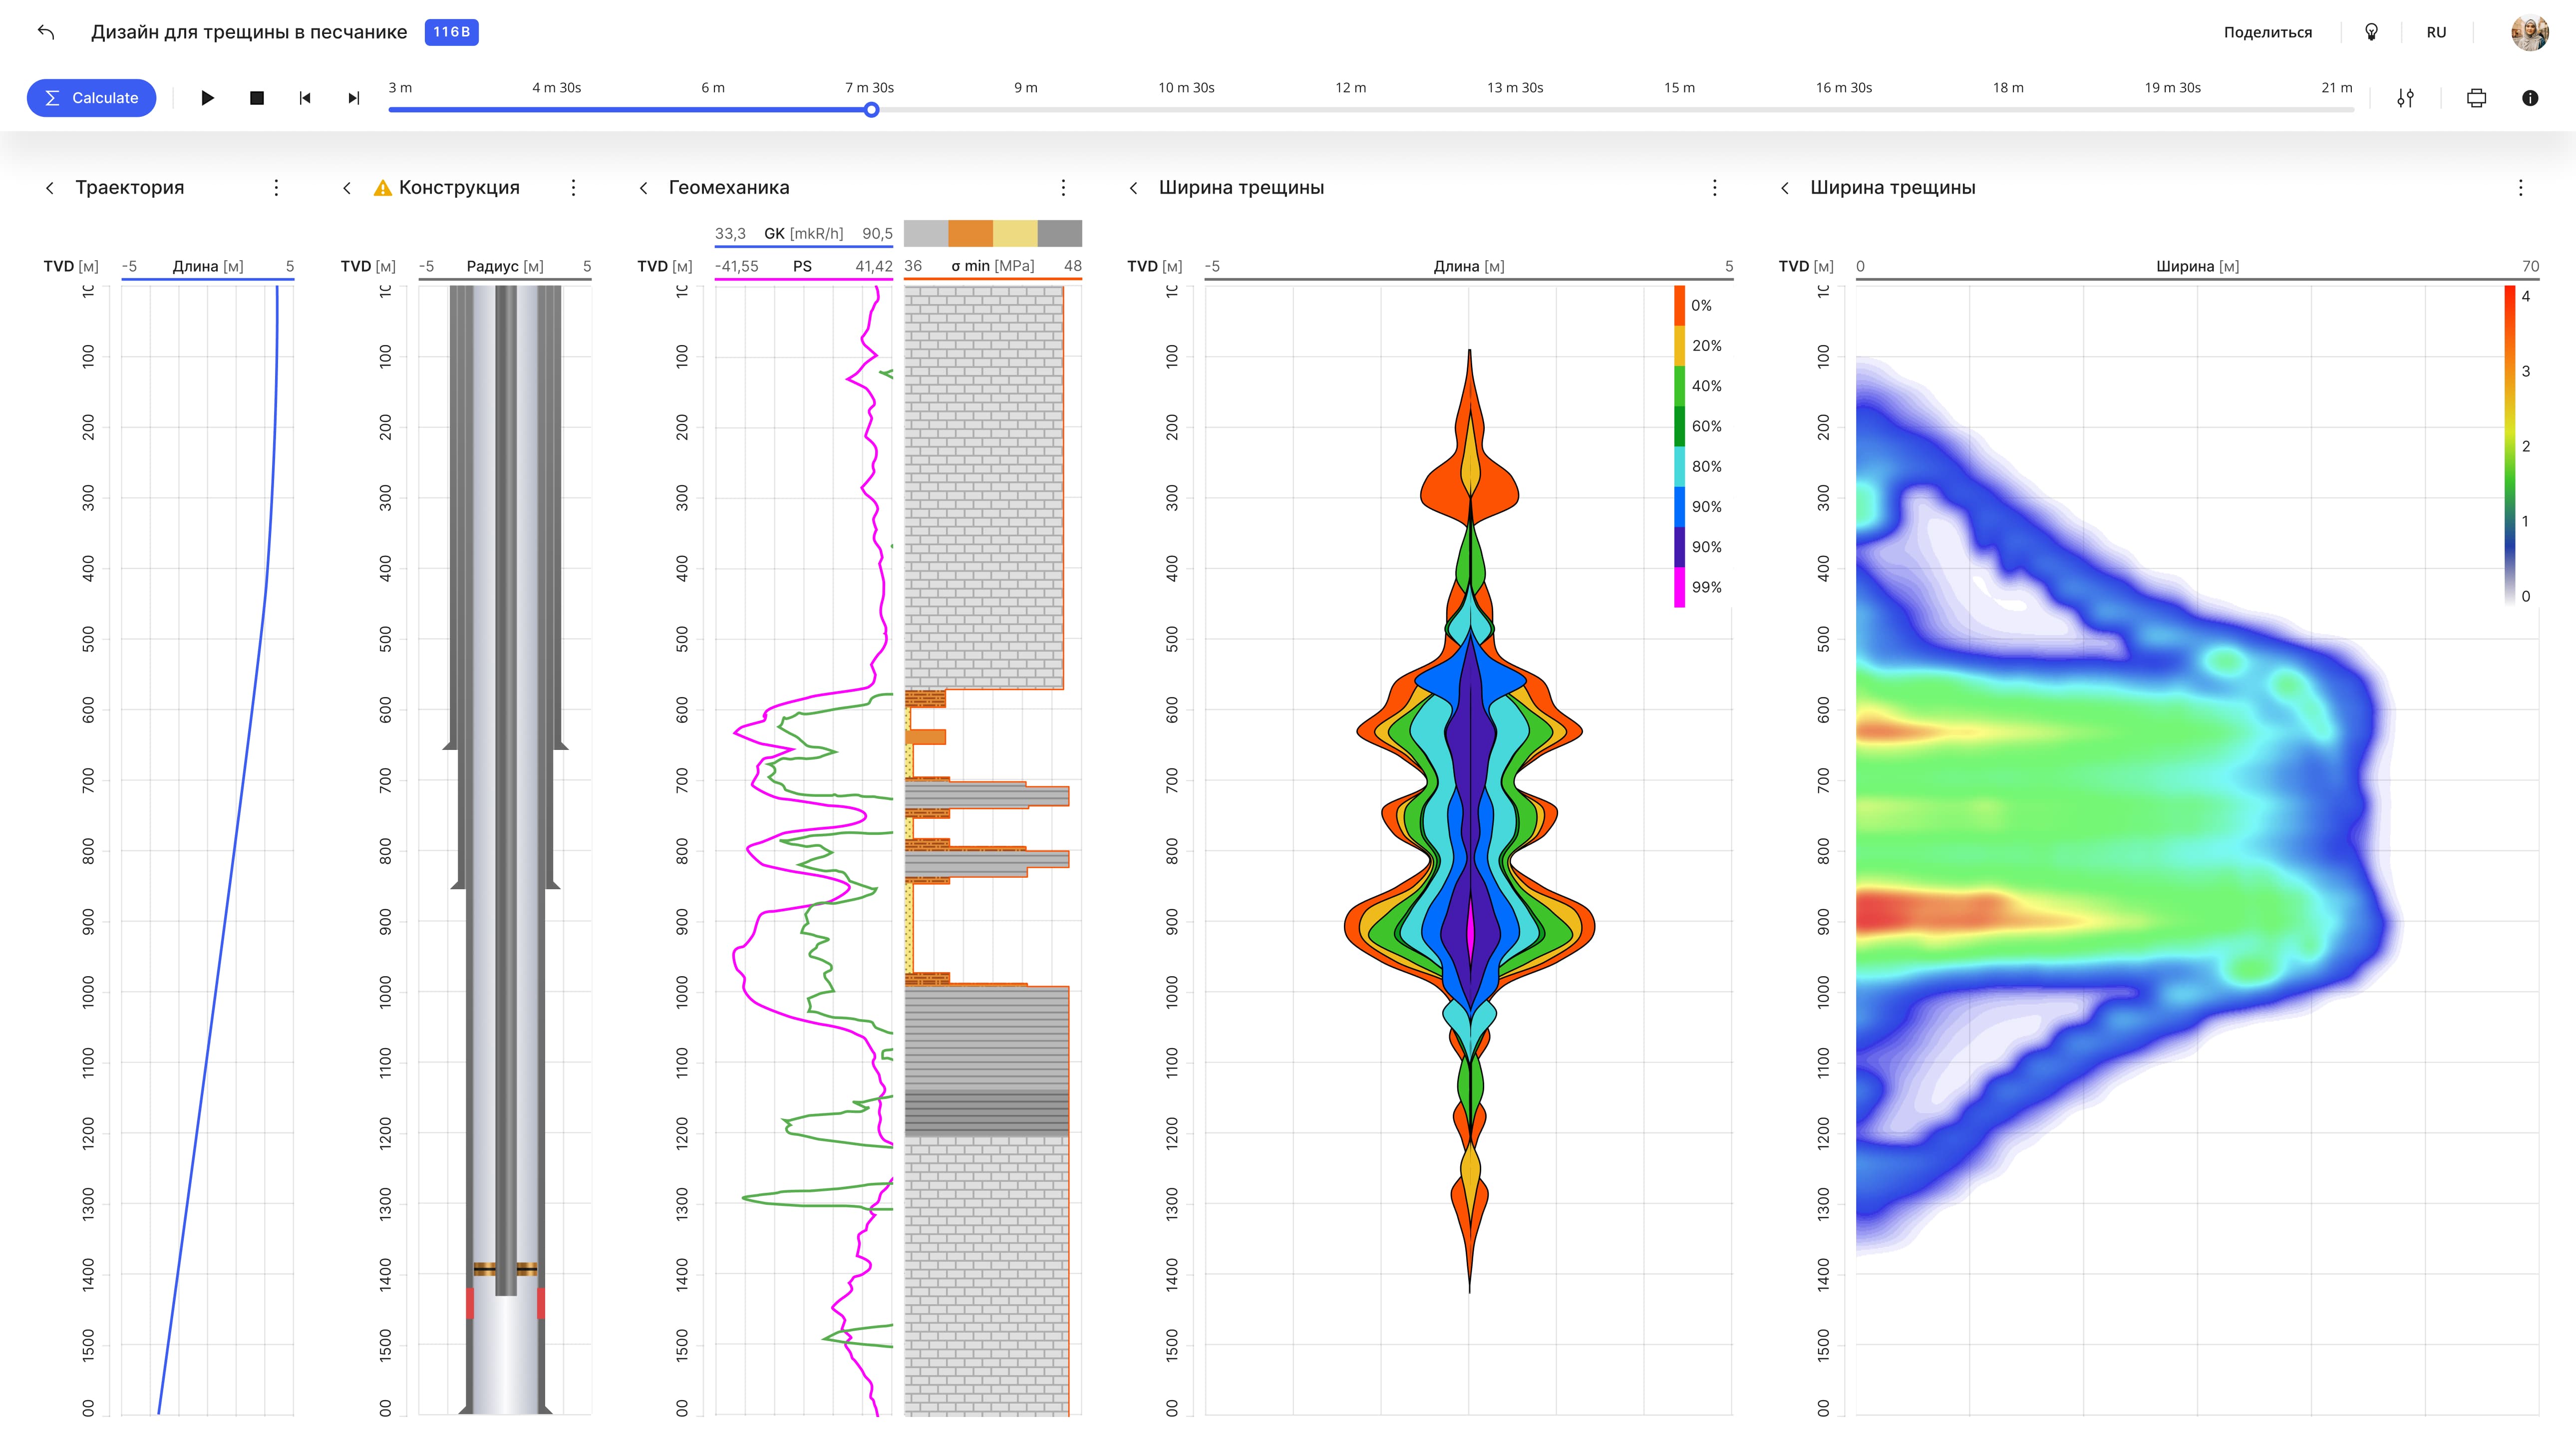This screenshot has width=2576, height=1436.
Task: Open Траектория panel options menu
Action: click(x=277, y=188)
